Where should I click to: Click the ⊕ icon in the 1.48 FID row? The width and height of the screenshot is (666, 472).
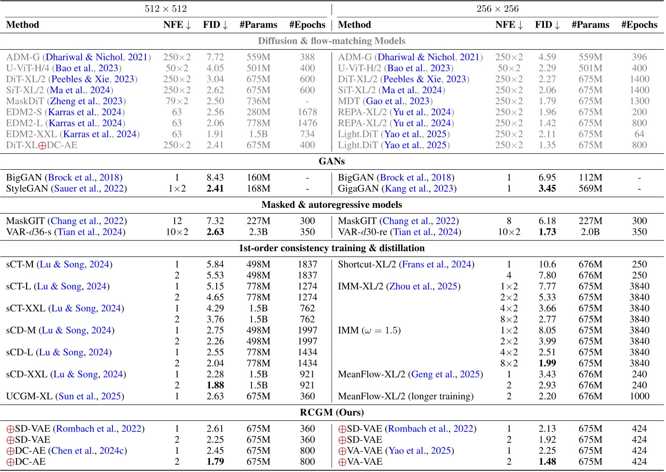(x=342, y=462)
